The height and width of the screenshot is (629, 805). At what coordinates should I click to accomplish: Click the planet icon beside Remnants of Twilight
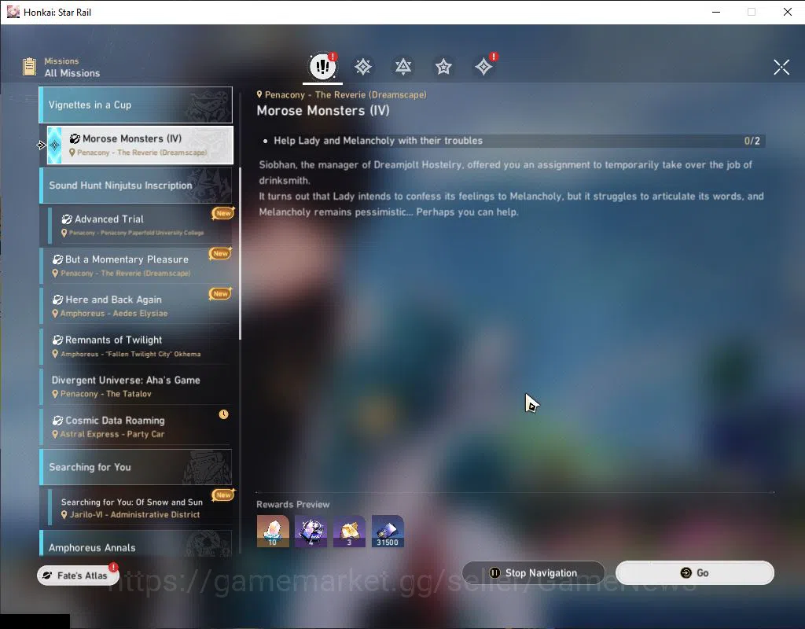coord(57,340)
